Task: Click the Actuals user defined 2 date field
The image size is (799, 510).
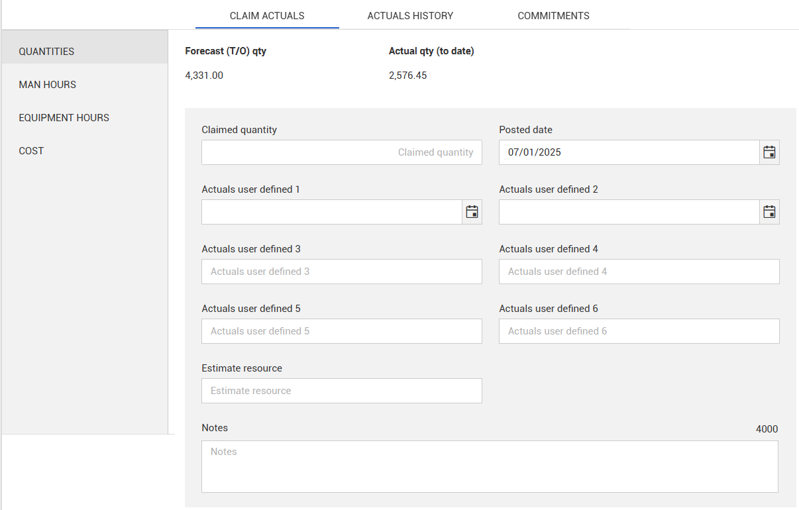Action: click(x=628, y=212)
